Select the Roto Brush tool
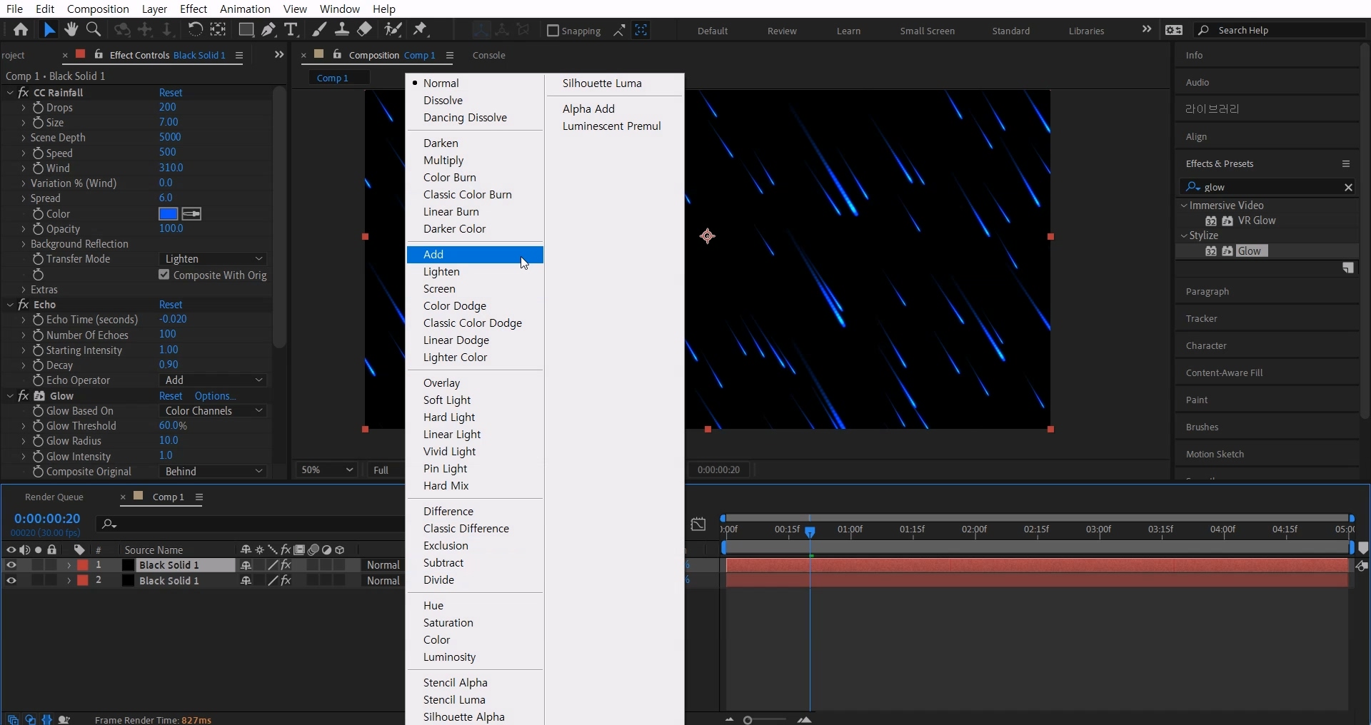This screenshot has height=725, width=1371. click(x=393, y=30)
